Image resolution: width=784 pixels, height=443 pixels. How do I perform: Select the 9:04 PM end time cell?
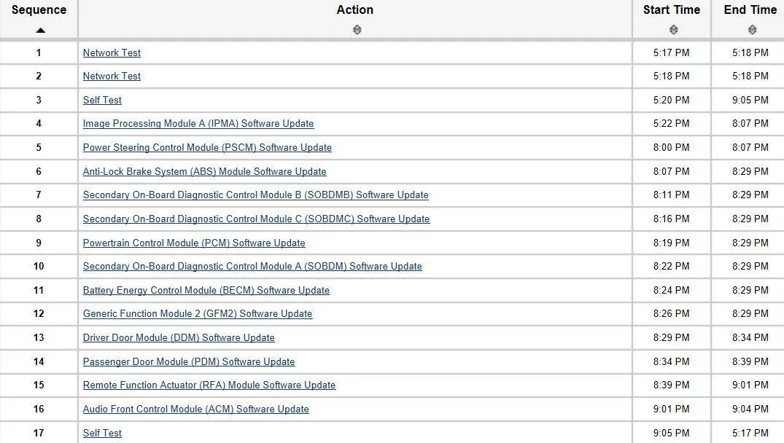tap(750, 409)
